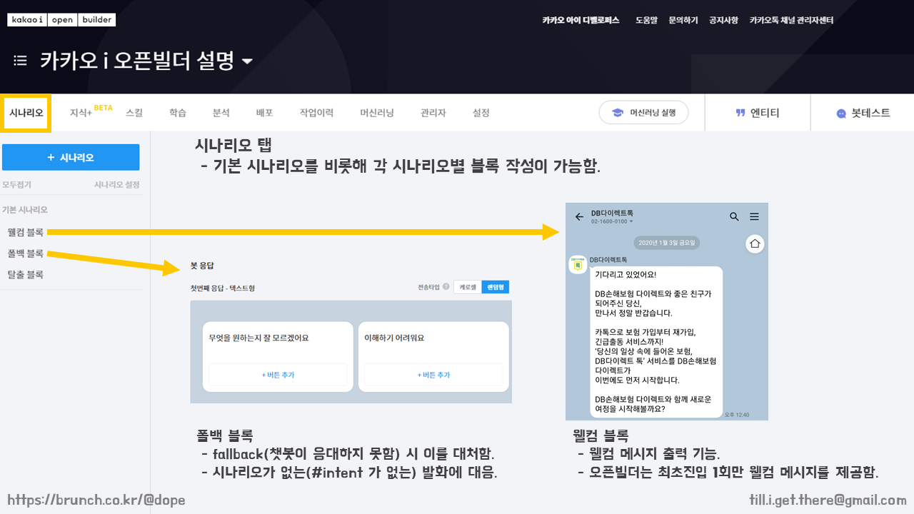Click the bot face icon beside 봇테스트
914x514 pixels.
pos(841,114)
